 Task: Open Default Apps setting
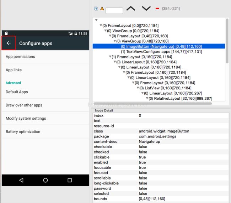click(45, 92)
